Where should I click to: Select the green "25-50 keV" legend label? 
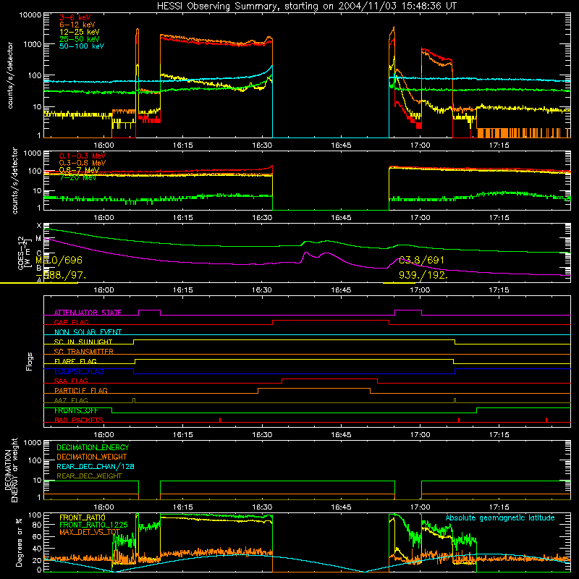coord(80,39)
